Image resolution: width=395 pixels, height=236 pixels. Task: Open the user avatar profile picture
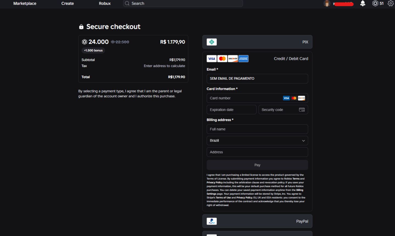point(327,4)
